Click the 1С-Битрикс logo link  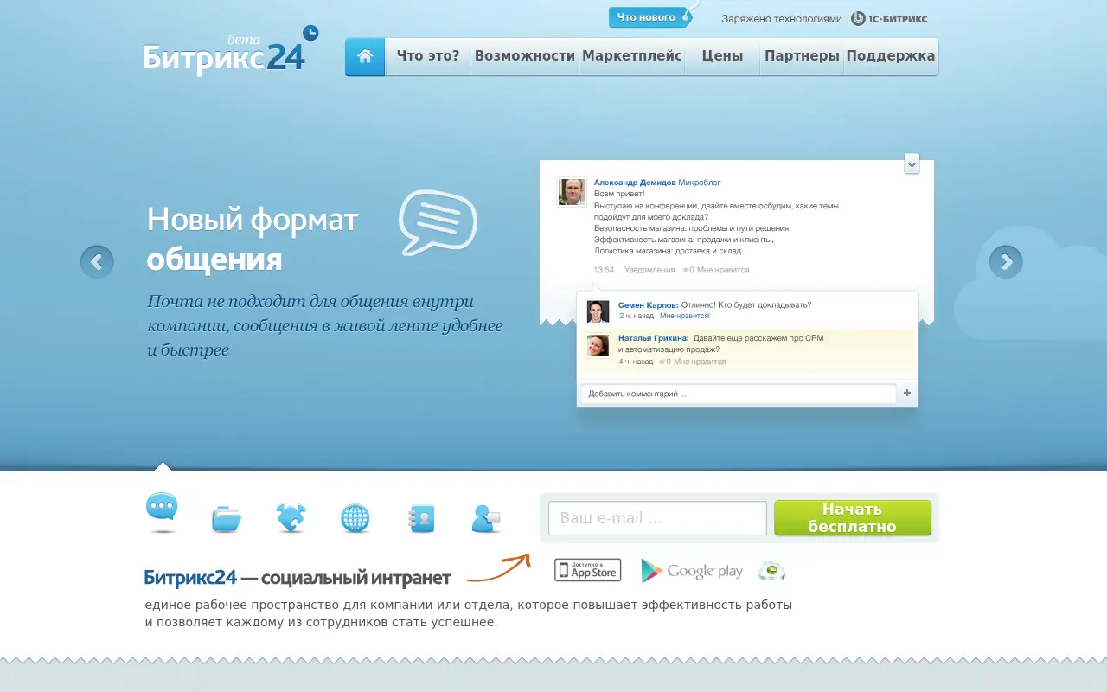[889, 18]
